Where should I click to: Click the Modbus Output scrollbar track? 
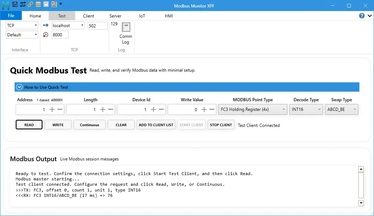[x=361, y=185]
